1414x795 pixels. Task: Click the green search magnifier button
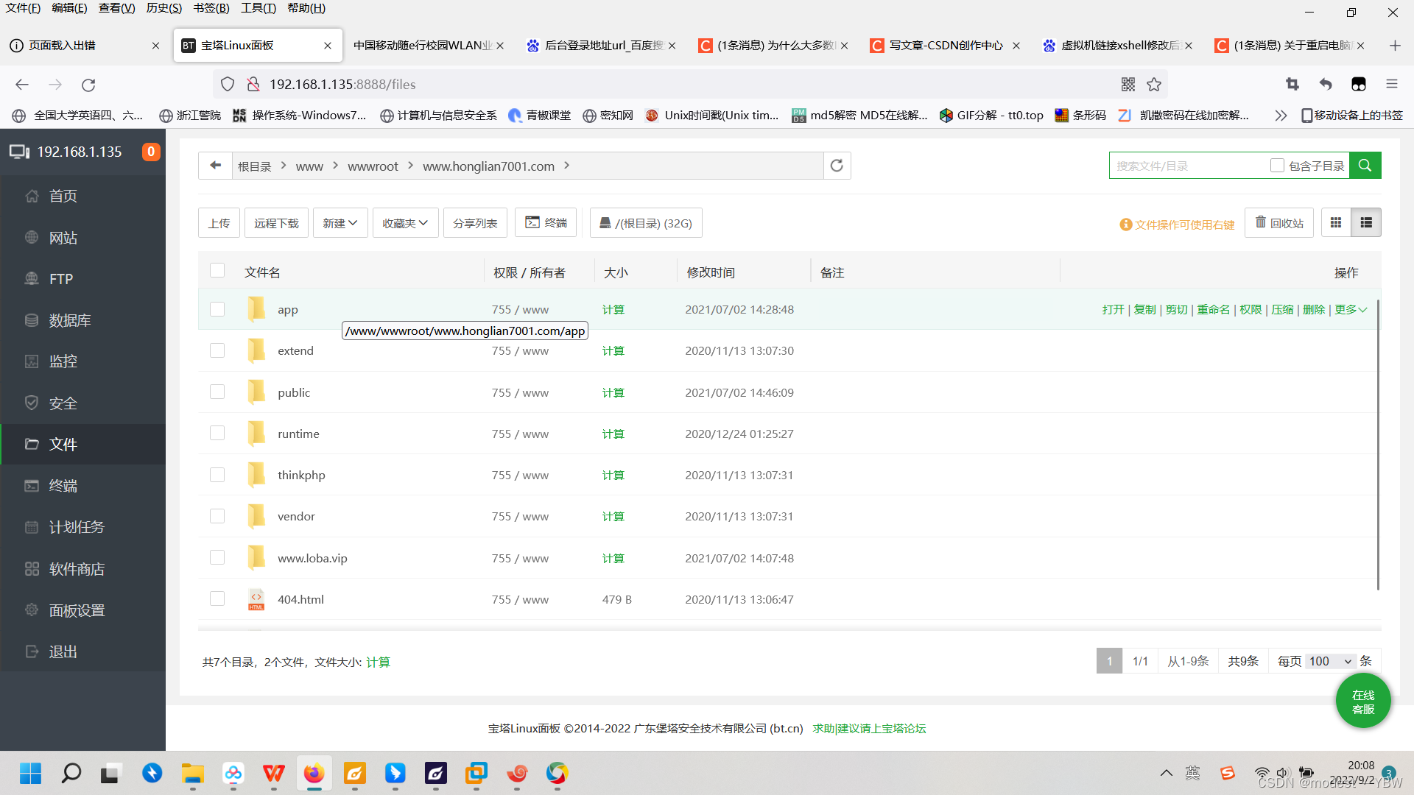tap(1365, 166)
